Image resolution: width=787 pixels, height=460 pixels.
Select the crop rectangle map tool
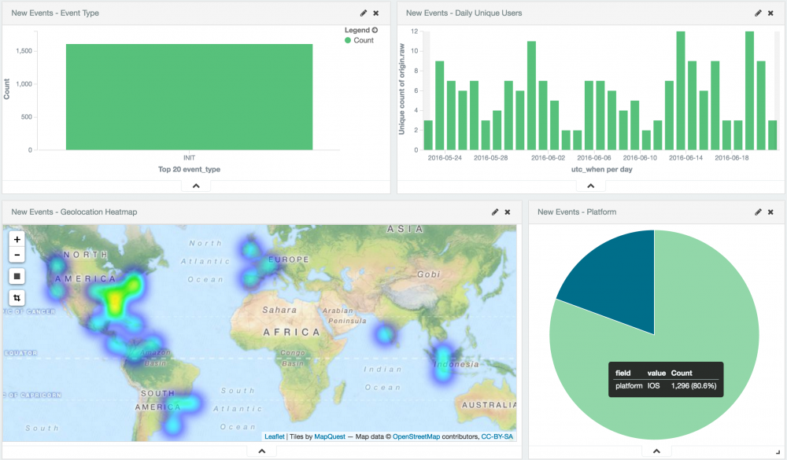tap(17, 298)
